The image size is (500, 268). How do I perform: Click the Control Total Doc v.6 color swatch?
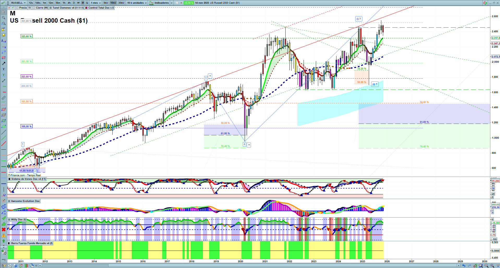(x=86, y=8)
